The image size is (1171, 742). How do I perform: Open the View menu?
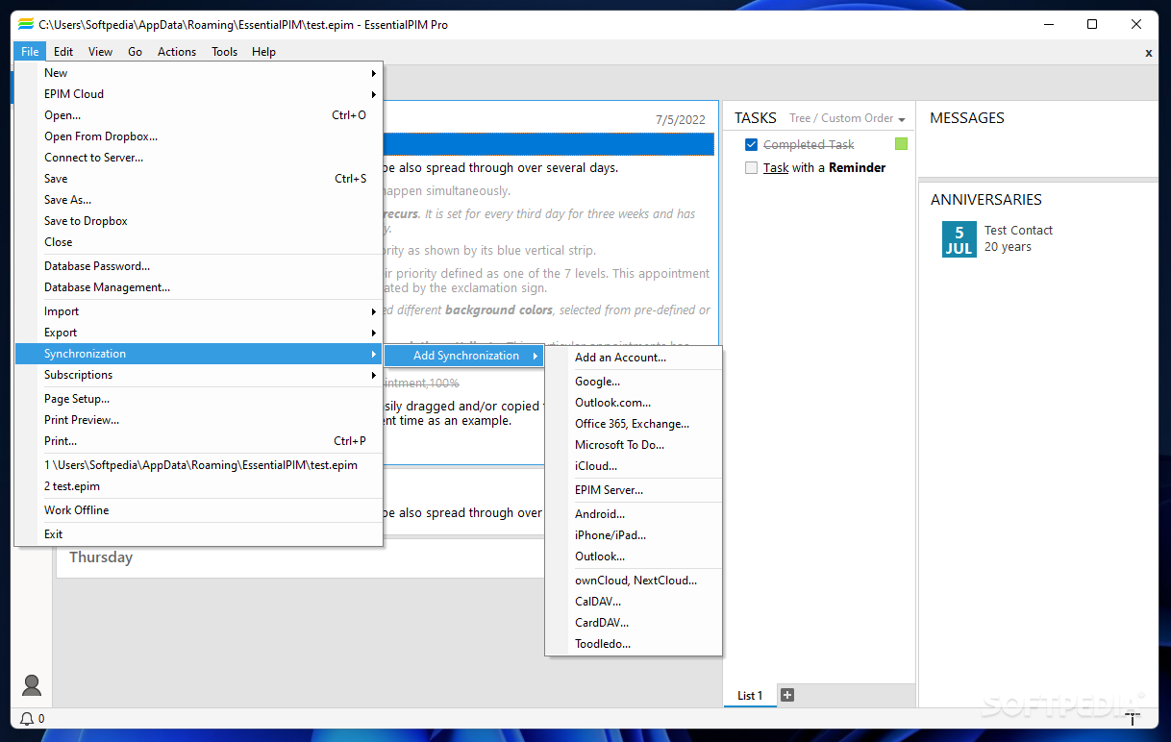[x=100, y=52]
